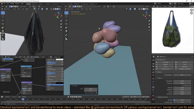The image size is (194, 109).
Task: Open Global orientation dropdown in main viewport
Action: (x=99, y=6)
